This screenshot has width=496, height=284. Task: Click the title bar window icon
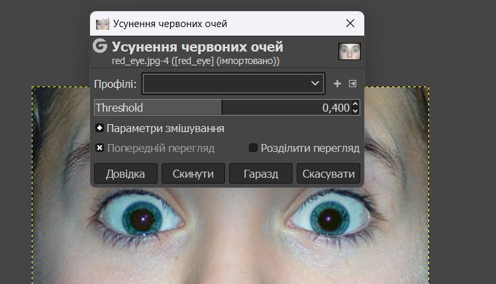103,24
